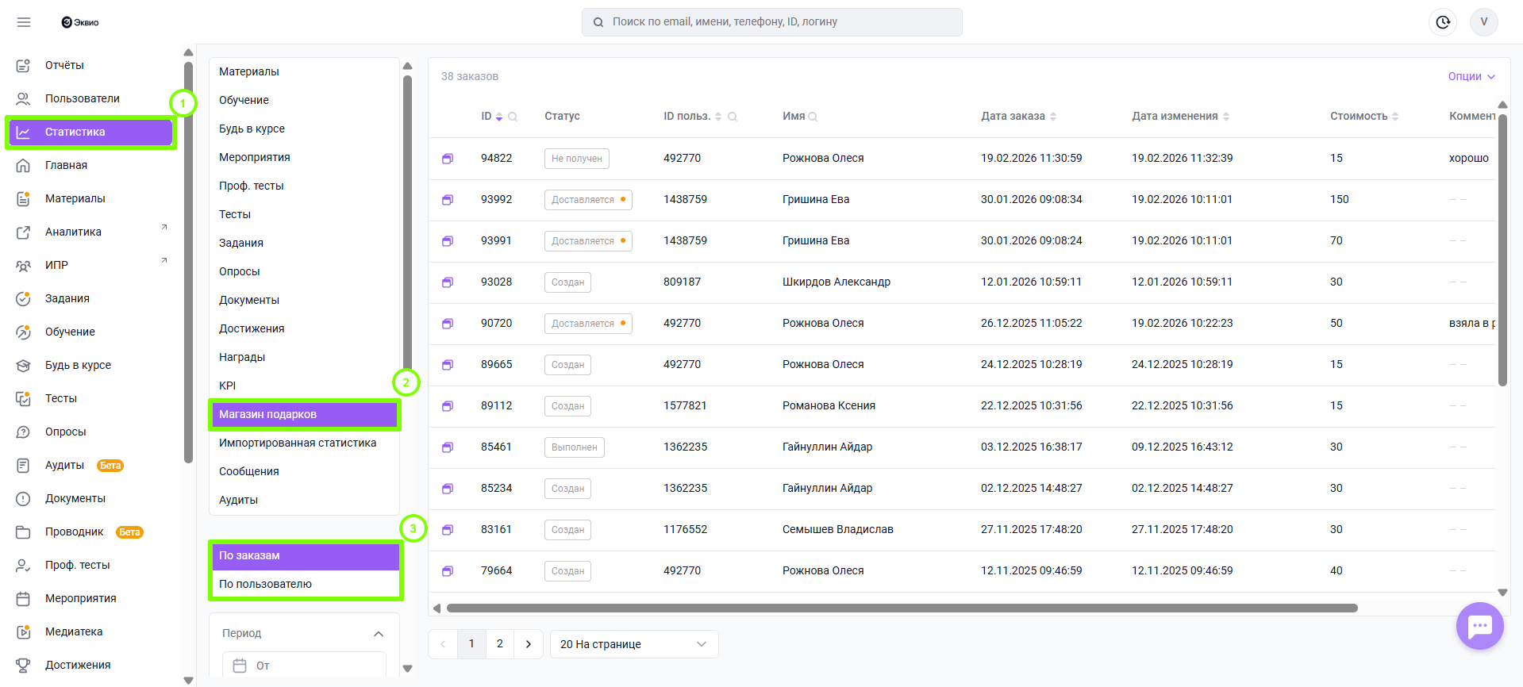Open the 20 На странице dropdown
The width and height of the screenshot is (1523, 687).
tap(633, 644)
